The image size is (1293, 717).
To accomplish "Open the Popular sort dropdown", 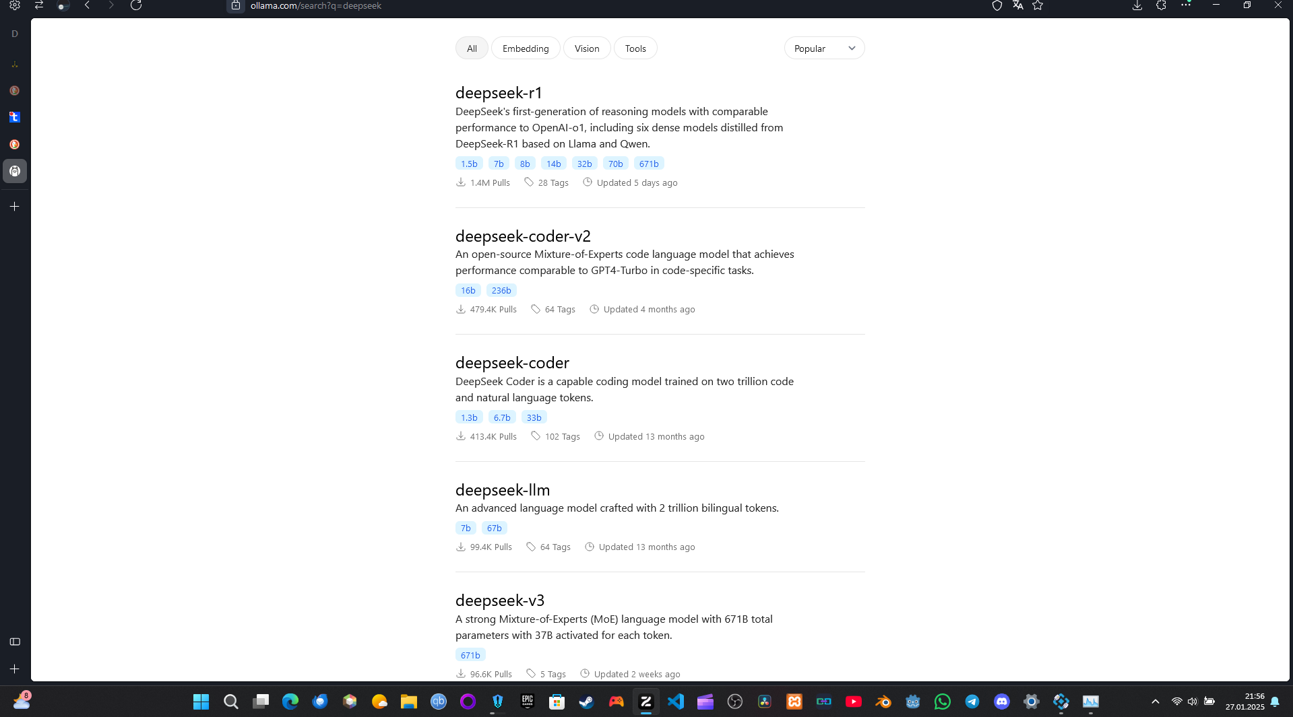I will coord(824,48).
